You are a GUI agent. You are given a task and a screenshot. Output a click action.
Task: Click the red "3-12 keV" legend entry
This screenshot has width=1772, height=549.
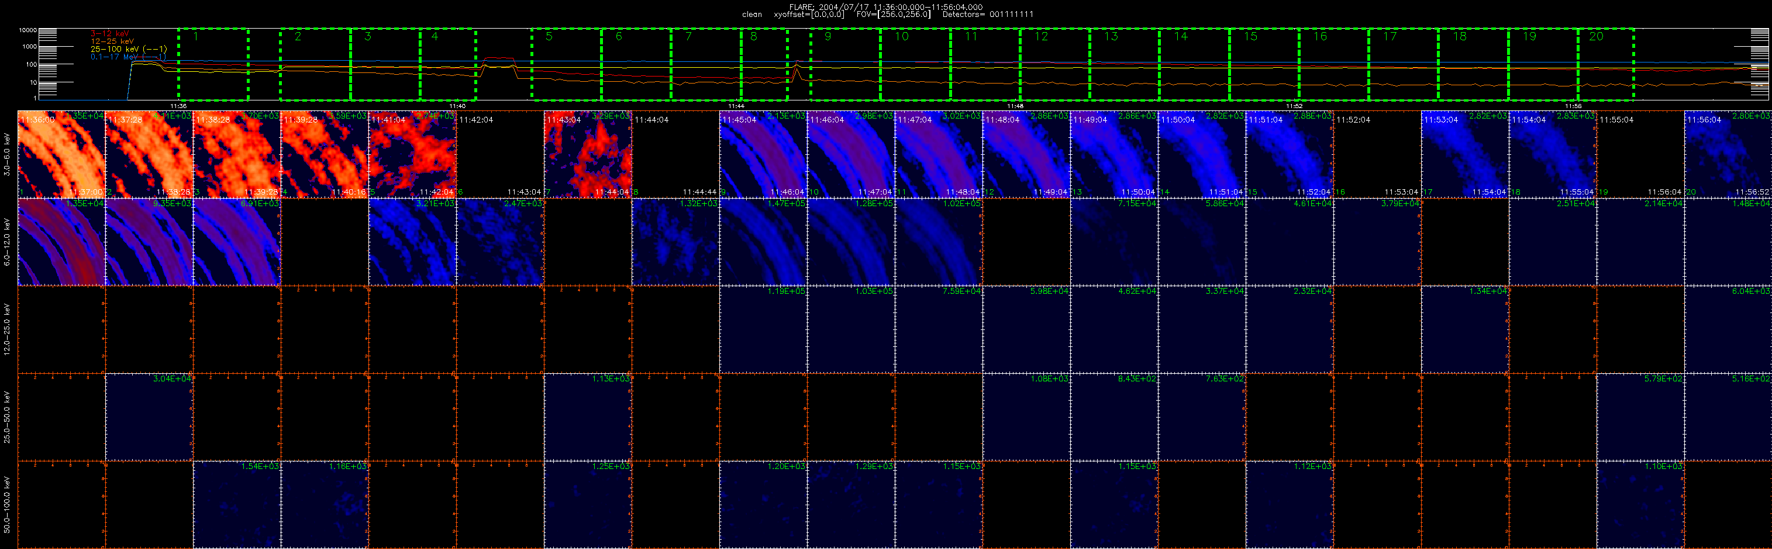(109, 34)
